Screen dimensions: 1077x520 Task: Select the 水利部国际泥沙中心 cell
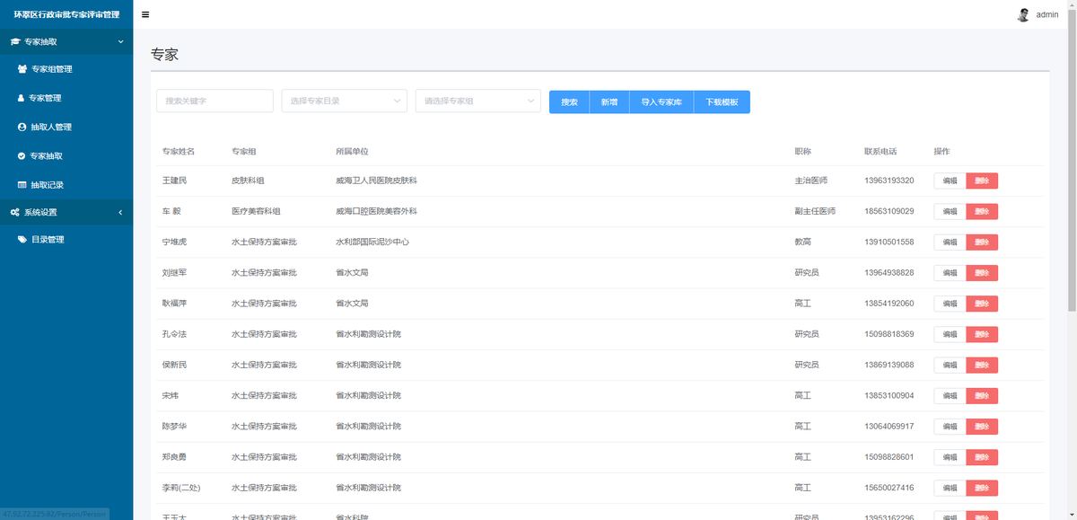372,242
